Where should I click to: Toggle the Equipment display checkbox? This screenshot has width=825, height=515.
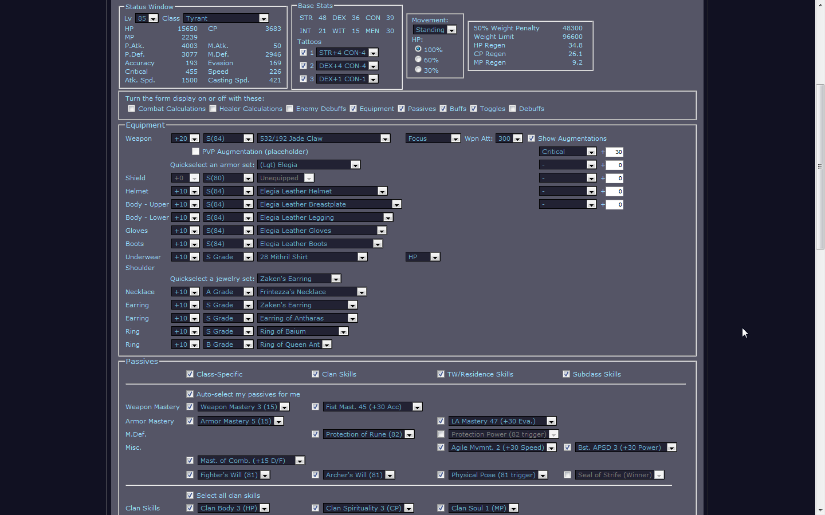click(353, 109)
